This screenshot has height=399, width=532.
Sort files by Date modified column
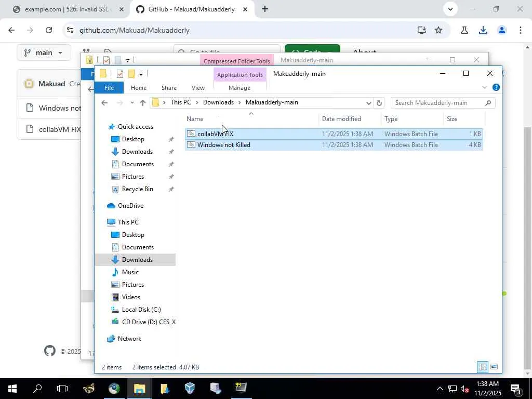(x=350, y=119)
